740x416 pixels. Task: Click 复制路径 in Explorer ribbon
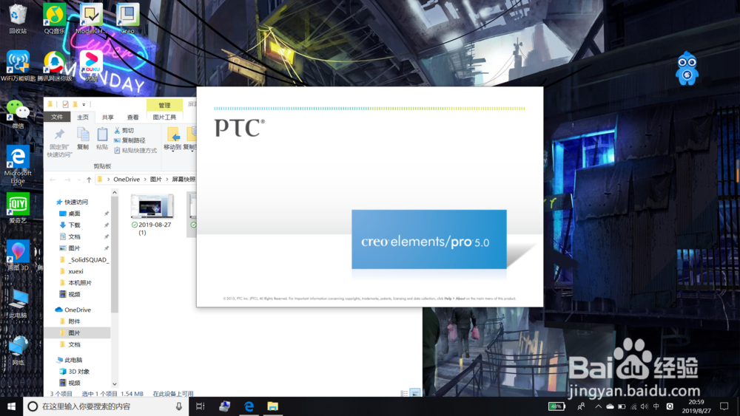129,140
